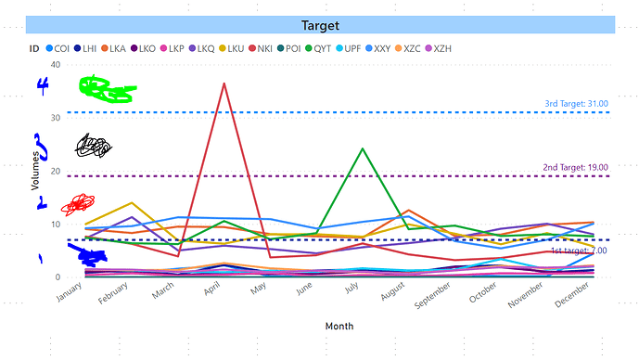Click the June axis label
The image size is (639, 360).
304,289
